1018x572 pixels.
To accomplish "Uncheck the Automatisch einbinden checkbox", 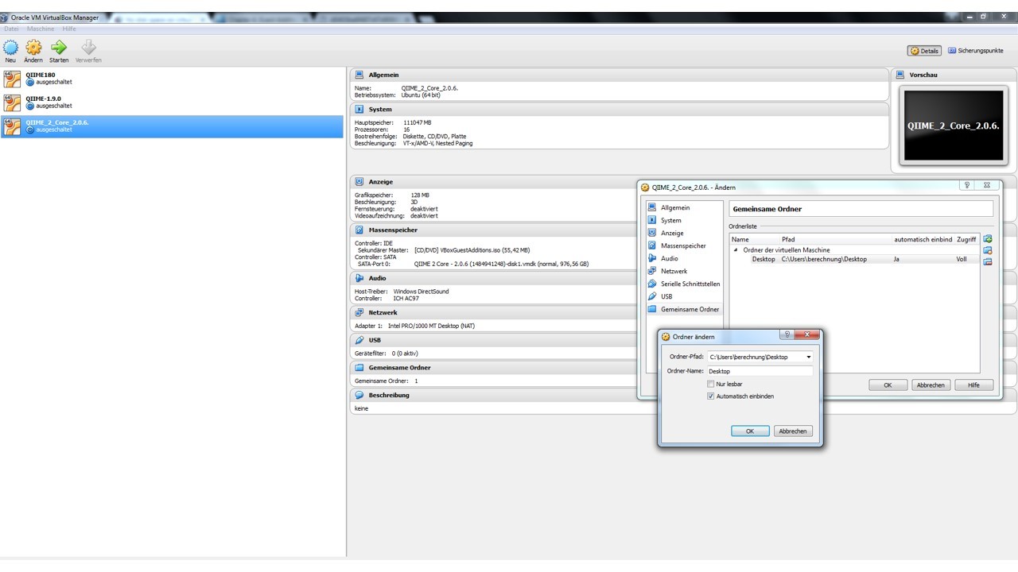I will point(711,396).
